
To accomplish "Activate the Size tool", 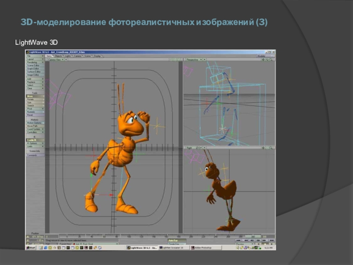I will pyautogui.click(x=35, y=102).
